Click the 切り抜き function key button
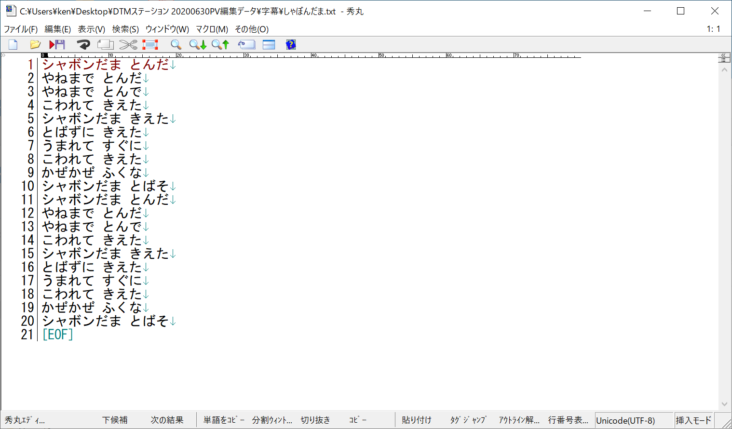Screen dimensions: 732x429 (x=315, y=420)
